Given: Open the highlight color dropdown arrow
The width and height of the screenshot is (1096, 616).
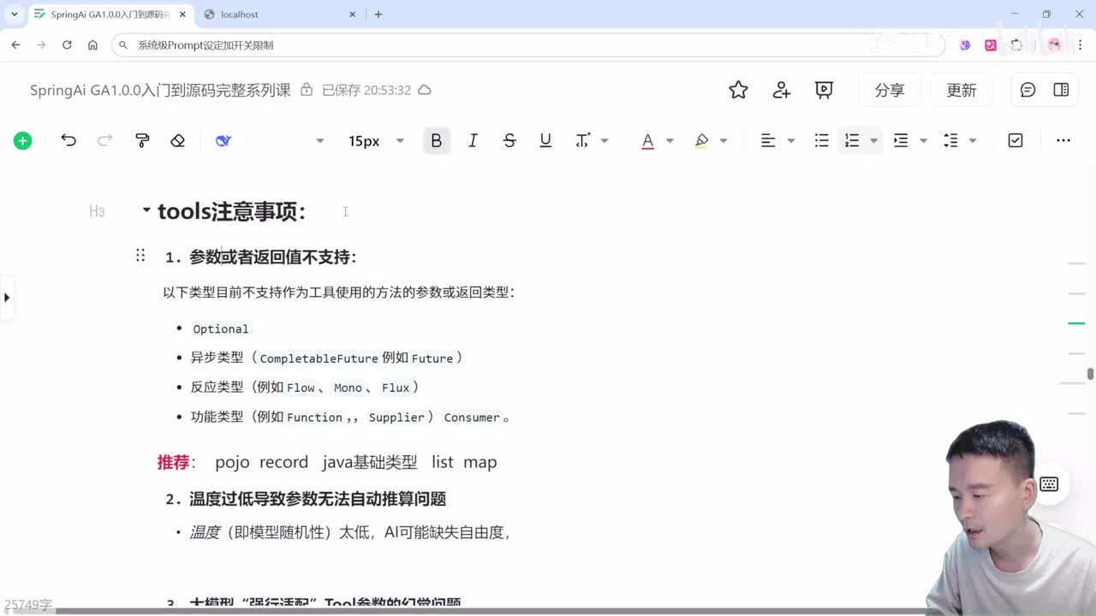Looking at the screenshot, I should pos(724,140).
